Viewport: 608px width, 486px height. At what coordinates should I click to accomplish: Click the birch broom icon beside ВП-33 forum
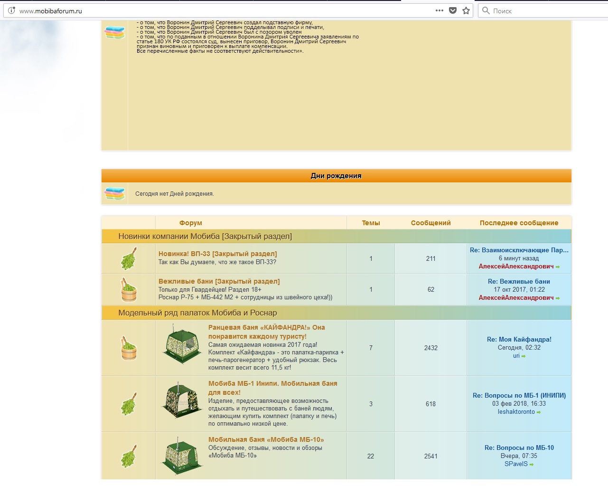(x=129, y=258)
